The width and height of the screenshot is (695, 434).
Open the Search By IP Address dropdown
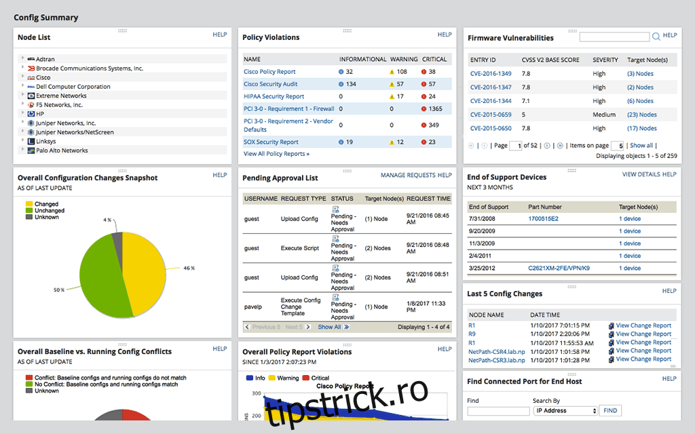pyautogui.click(x=565, y=411)
